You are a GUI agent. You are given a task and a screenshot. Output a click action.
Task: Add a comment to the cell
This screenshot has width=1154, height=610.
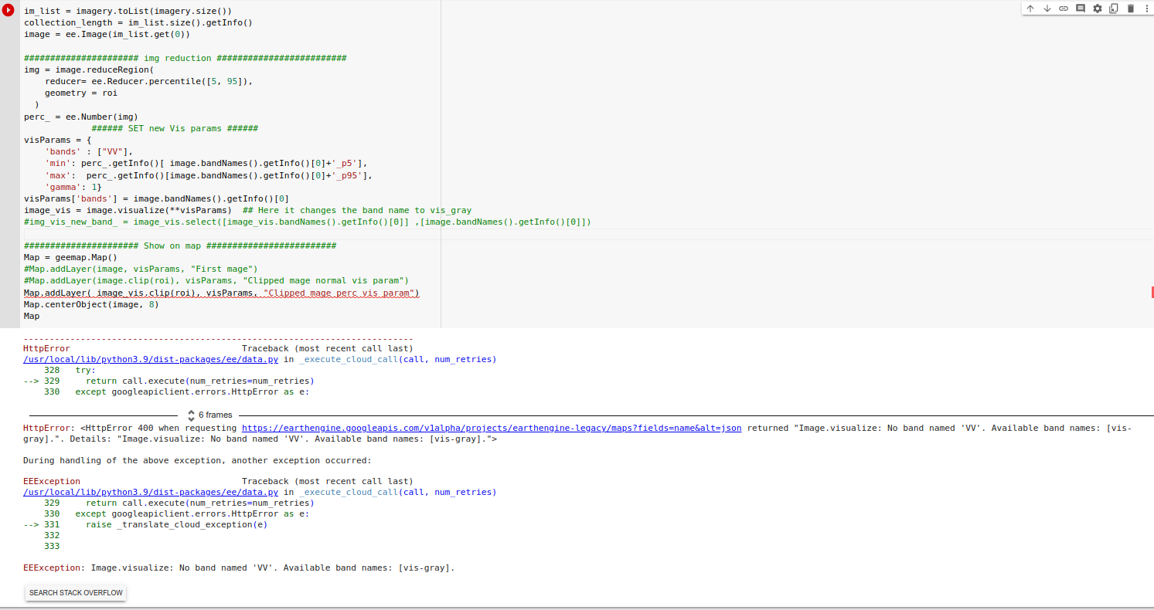click(x=1080, y=8)
